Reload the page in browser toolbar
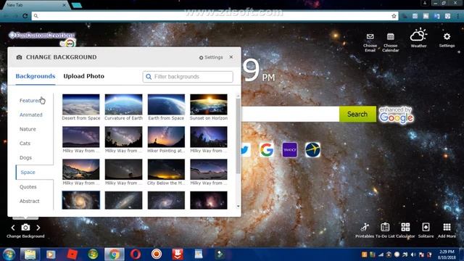This screenshot has width=464, height=261. coord(25,16)
